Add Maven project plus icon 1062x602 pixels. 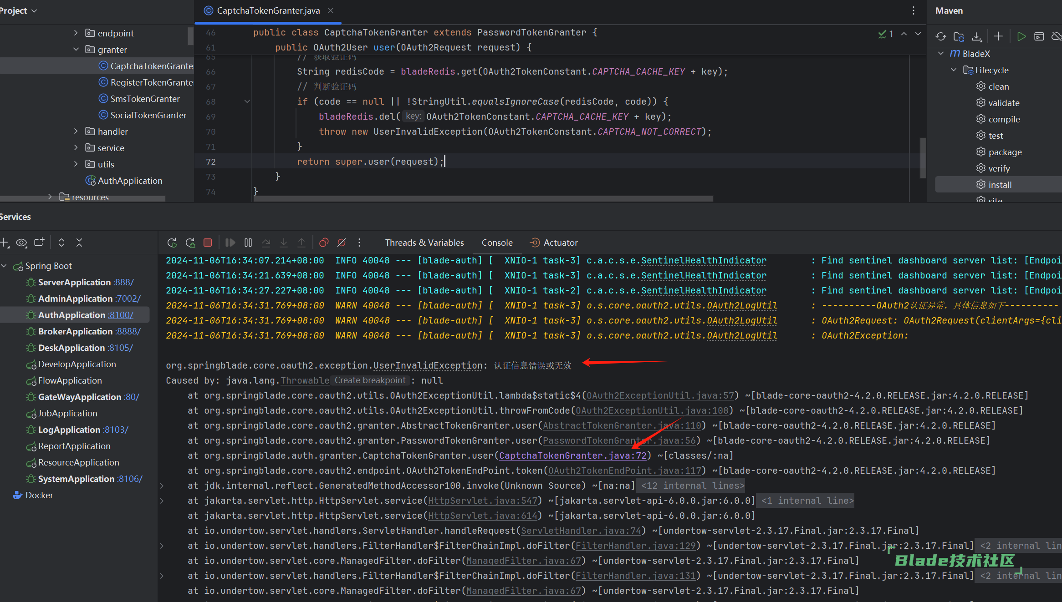pyautogui.click(x=998, y=36)
